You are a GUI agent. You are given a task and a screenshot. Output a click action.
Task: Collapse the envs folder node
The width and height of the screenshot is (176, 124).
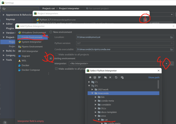[x=96, y=116]
